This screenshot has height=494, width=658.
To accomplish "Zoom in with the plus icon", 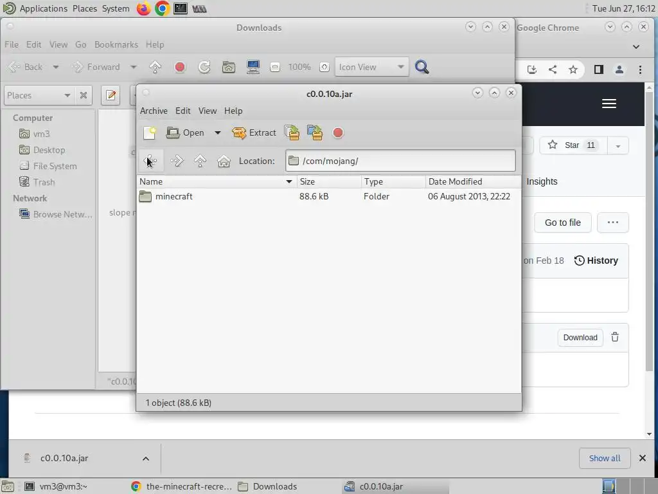I will tap(324, 67).
